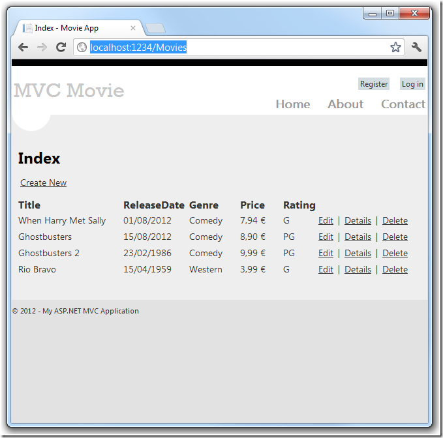
Task: Open a new browser tab
Action: 156,28
